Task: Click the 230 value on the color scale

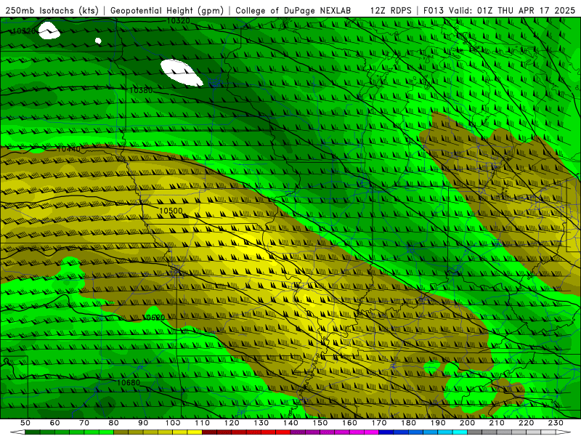Action: (556, 423)
